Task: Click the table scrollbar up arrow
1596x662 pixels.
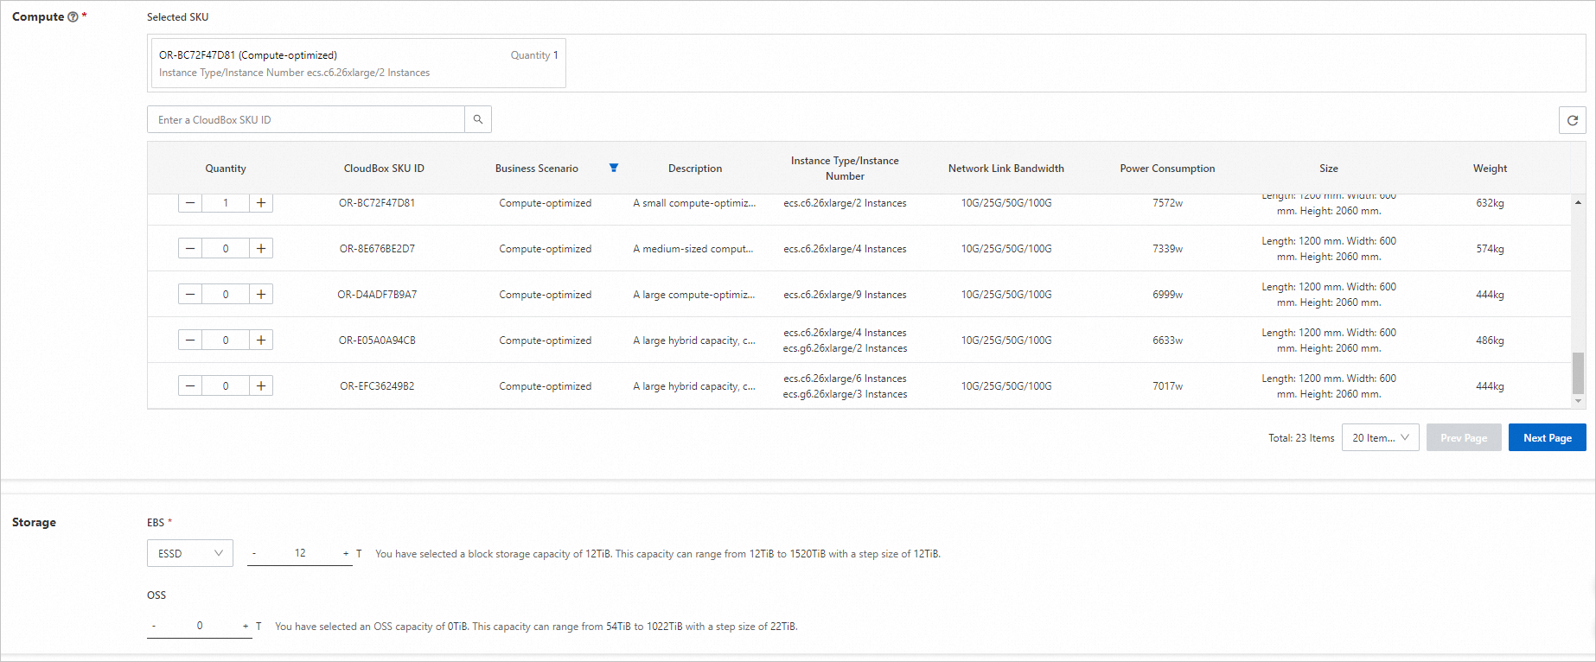Action: coord(1578,202)
